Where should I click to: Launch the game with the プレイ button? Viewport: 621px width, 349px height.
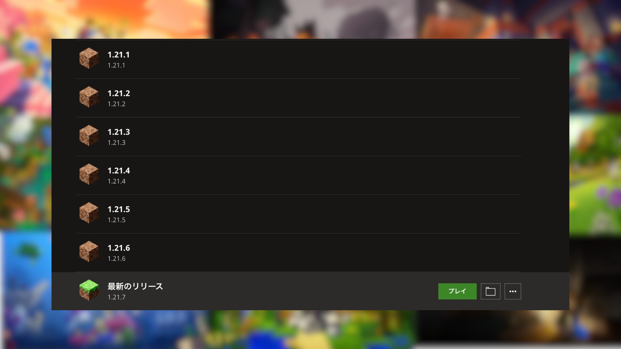[457, 291]
